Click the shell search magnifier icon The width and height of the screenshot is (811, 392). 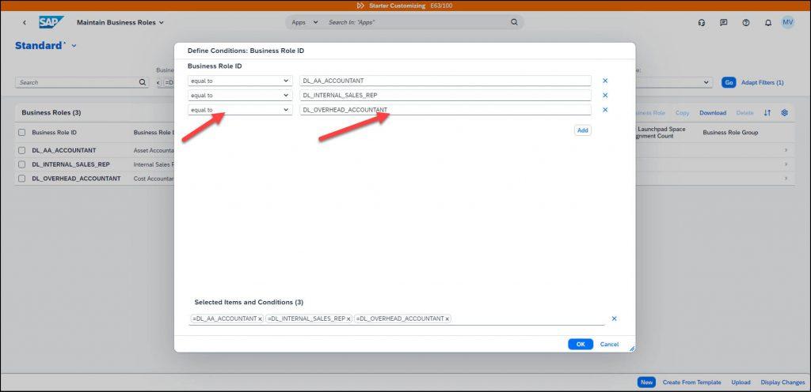pyautogui.click(x=514, y=22)
